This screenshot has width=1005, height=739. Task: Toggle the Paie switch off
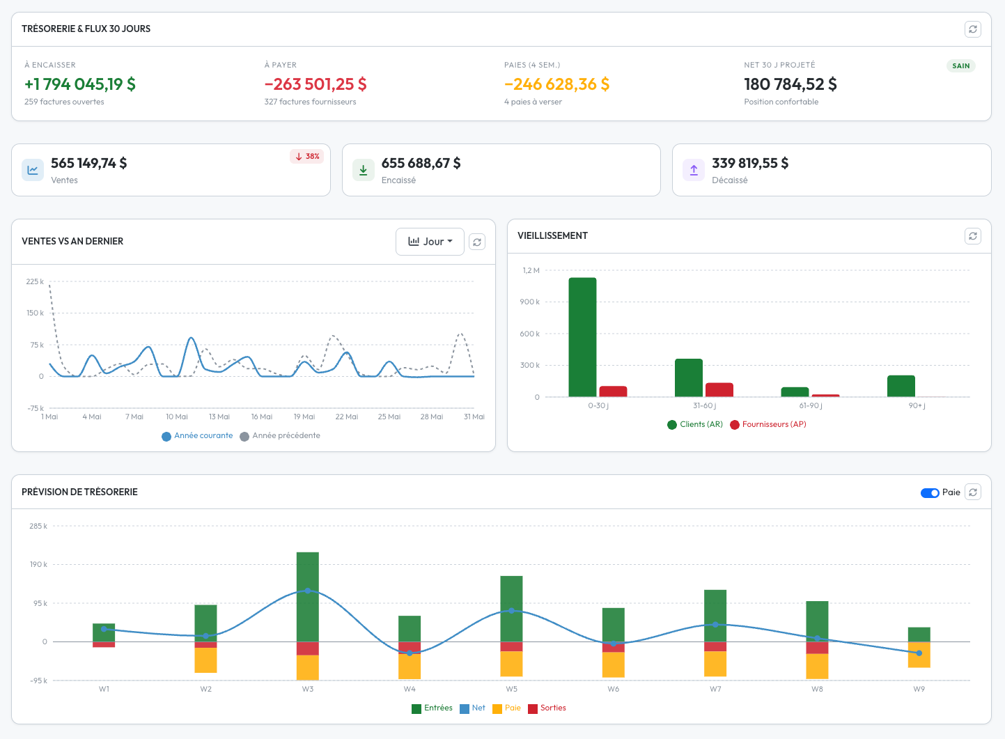point(930,492)
